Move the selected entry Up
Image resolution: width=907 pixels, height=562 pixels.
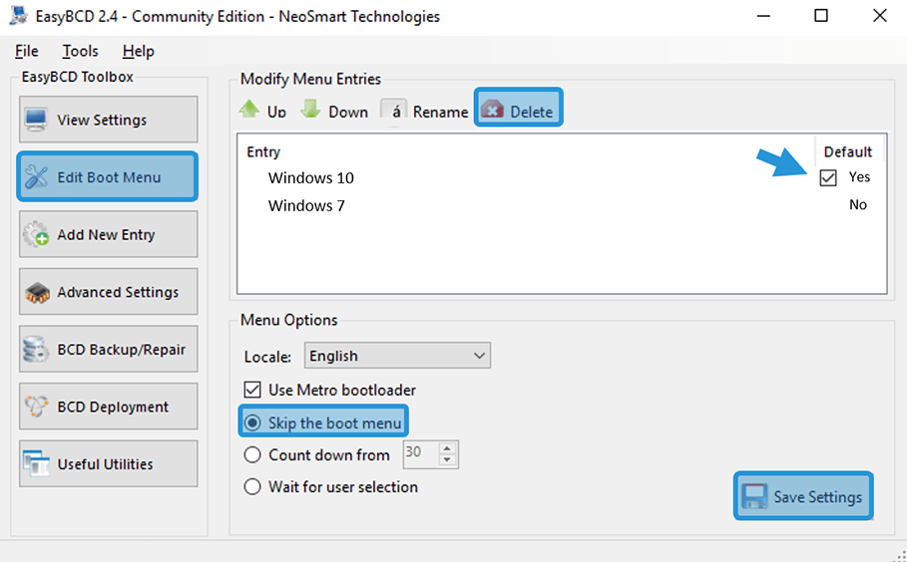(x=262, y=111)
